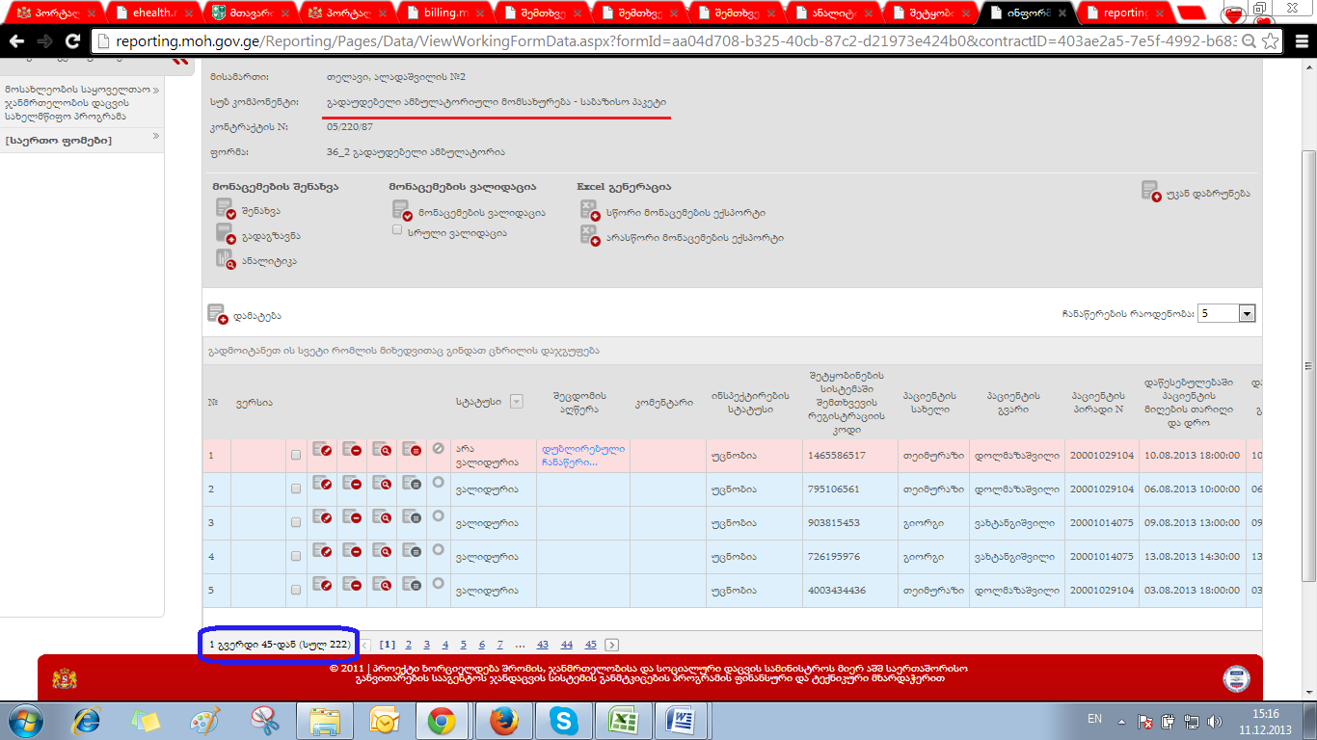The image size is (1317, 740).
Task: Open ანალიტიკა (Analytics) icon
Action: click(x=225, y=259)
